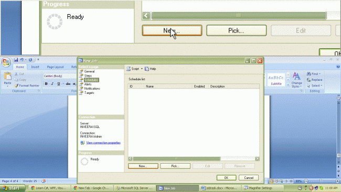Click the Change Styles icon in Word

click(296, 77)
